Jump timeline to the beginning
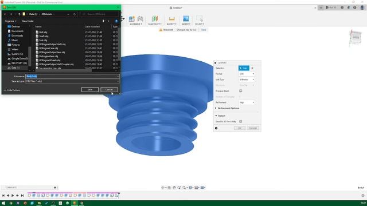 click(3, 196)
